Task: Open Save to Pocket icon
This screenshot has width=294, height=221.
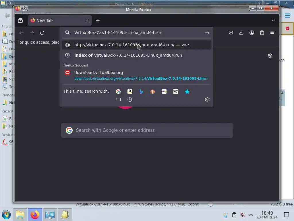Action: (231, 33)
